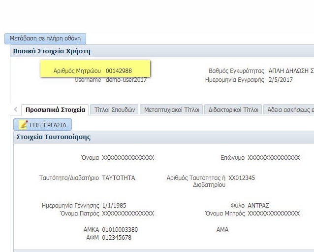This screenshot has height=252, width=314.
Task: Click the ΑΦΜ number 012345678
Action: click(117, 238)
